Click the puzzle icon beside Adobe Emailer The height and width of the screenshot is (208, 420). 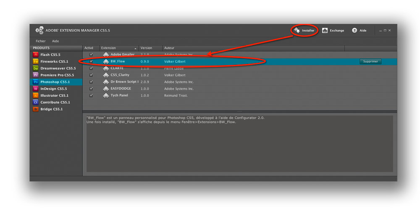point(106,55)
